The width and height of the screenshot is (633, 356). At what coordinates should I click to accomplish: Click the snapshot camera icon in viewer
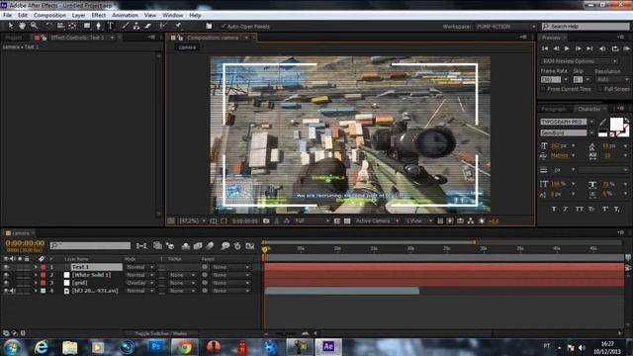point(266,221)
